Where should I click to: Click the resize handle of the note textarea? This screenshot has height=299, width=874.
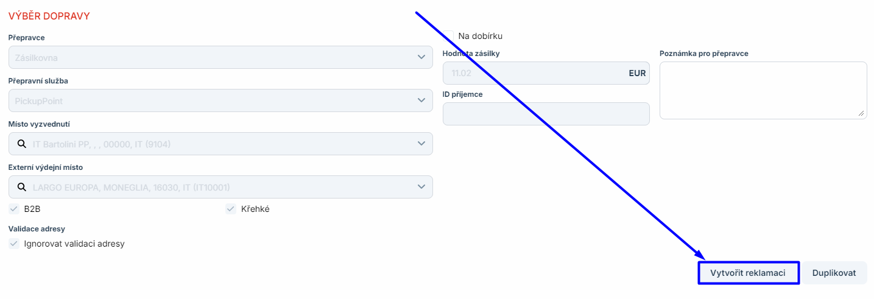coord(861,113)
